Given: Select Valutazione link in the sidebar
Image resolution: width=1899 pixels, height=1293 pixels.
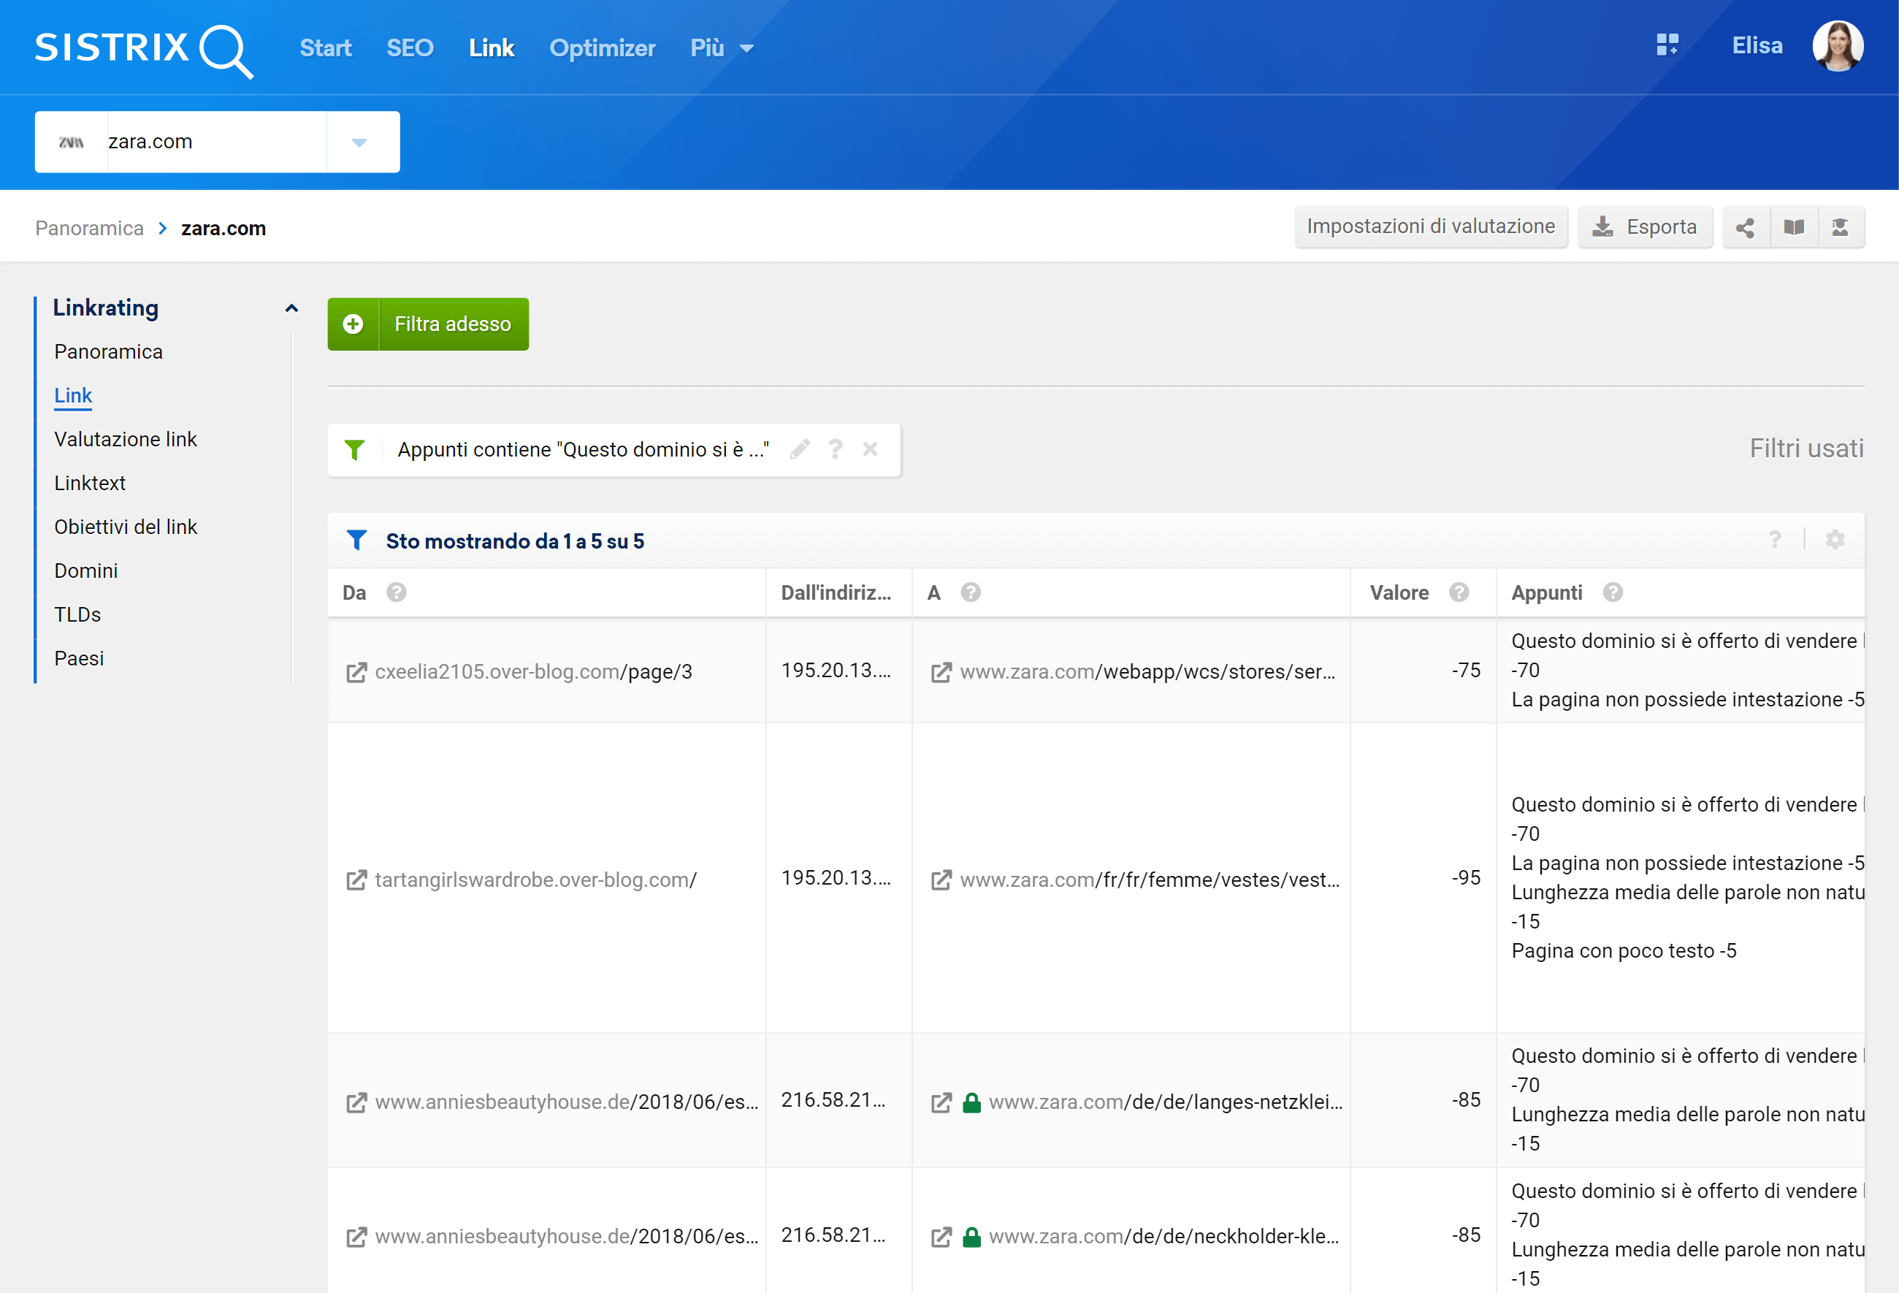Looking at the screenshot, I should tap(125, 439).
